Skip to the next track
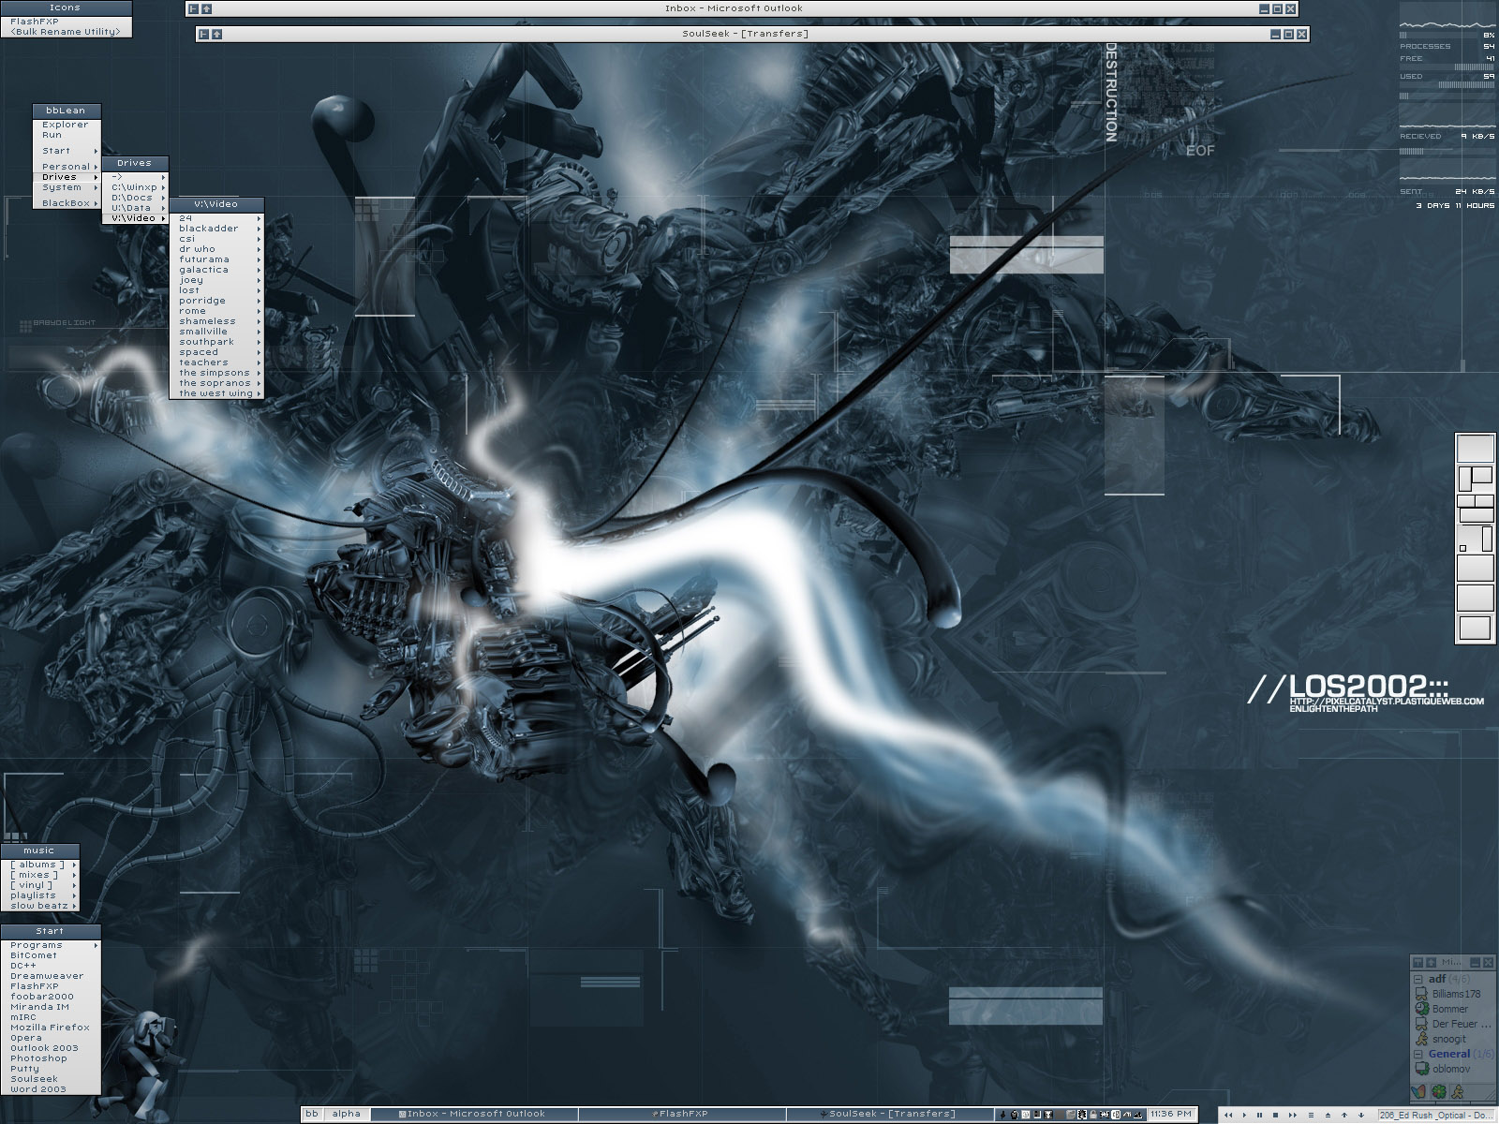 pyautogui.click(x=1293, y=1115)
